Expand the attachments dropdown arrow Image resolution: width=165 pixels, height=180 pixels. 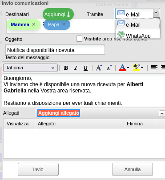click(162, 114)
